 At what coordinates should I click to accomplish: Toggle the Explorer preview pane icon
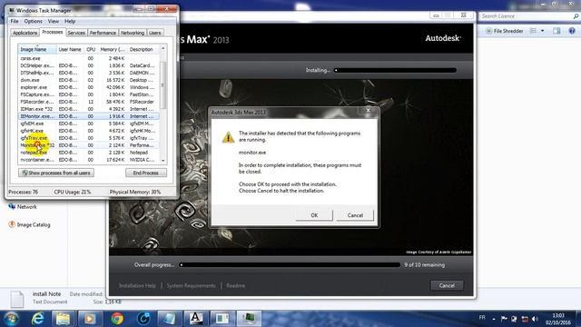[x=556, y=31]
